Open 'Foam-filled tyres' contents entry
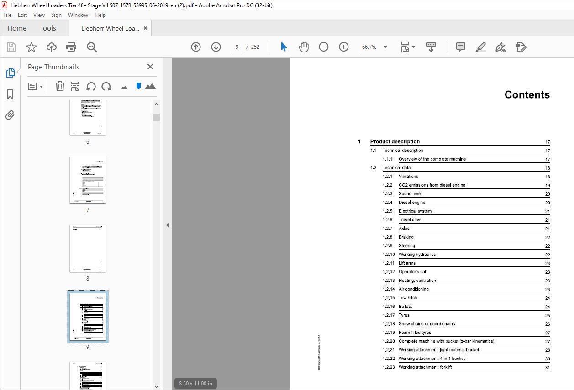Screen dimensions: 574x390 pos(415,332)
